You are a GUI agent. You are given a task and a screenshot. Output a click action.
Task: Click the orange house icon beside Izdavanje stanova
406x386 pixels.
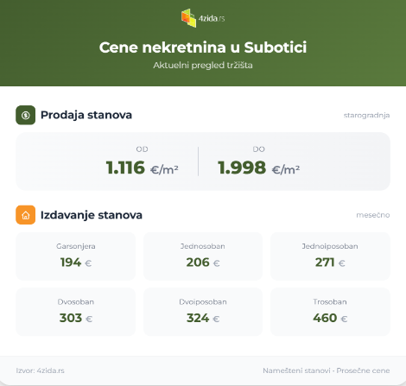(x=26, y=215)
